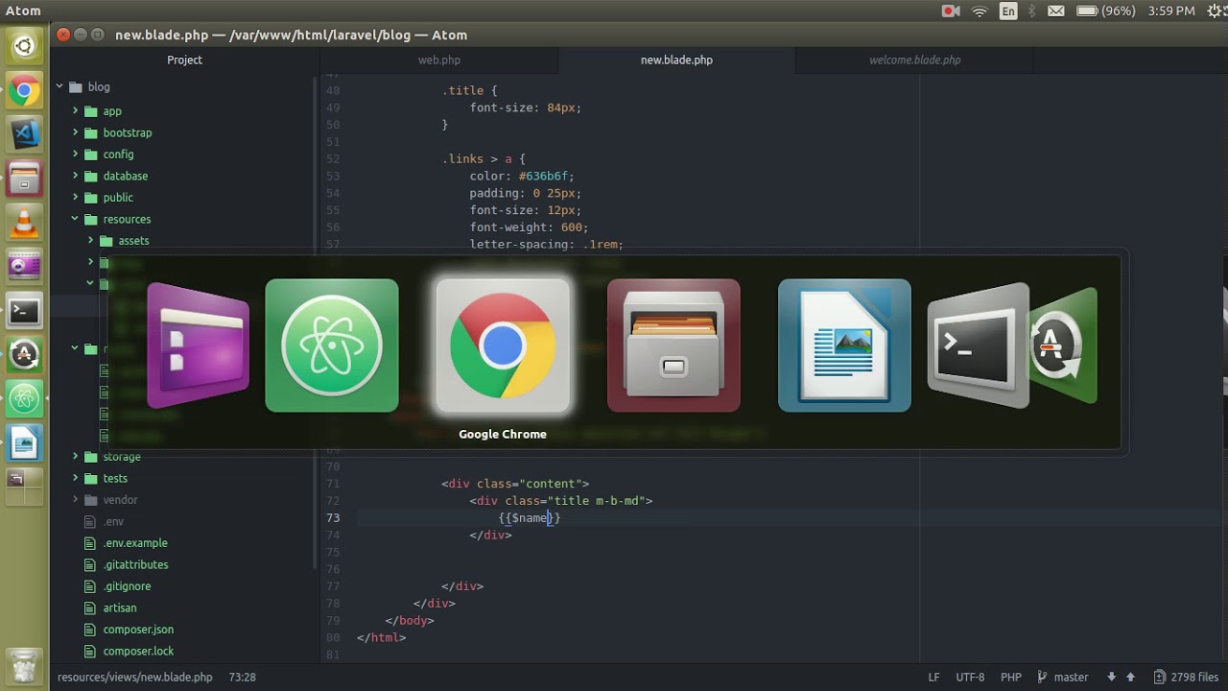Open Visual Studio Code from the launcher
The height and width of the screenshot is (691, 1228).
pos(25,134)
